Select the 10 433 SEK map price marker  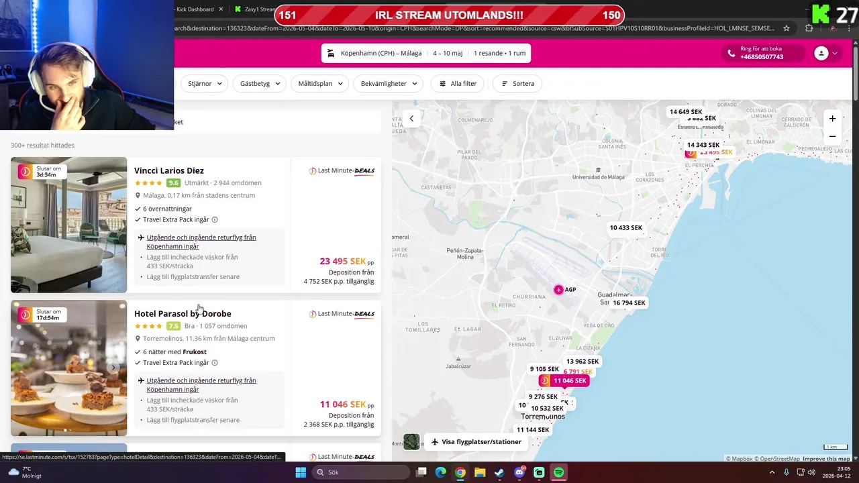coord(626,228)
